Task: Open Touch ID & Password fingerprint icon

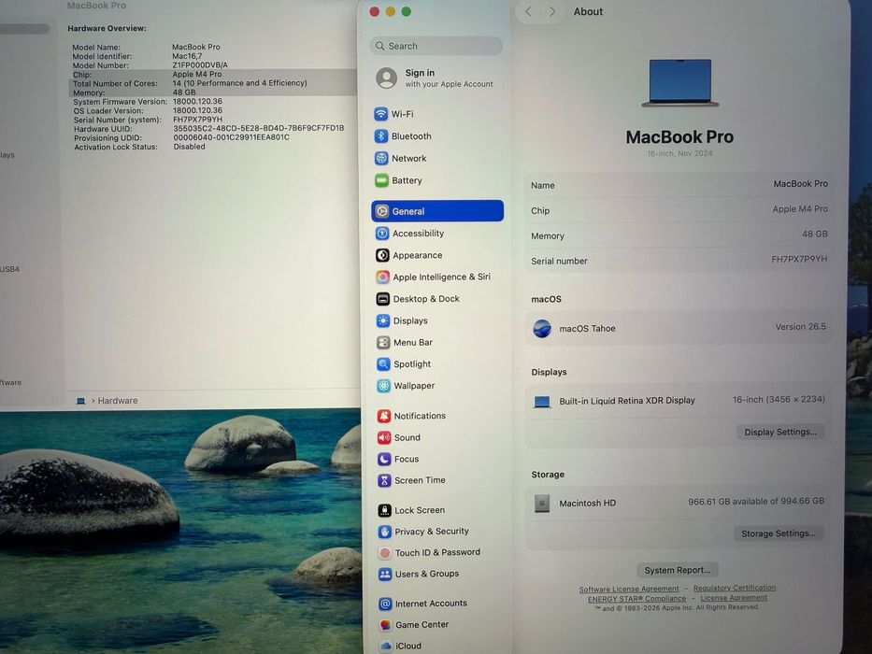Action: tap(385, 553)
